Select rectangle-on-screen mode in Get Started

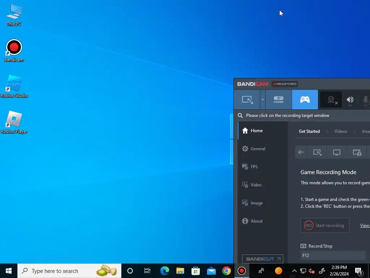click(317, 152)
